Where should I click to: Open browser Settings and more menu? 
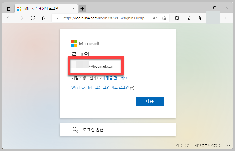[226, 18]
